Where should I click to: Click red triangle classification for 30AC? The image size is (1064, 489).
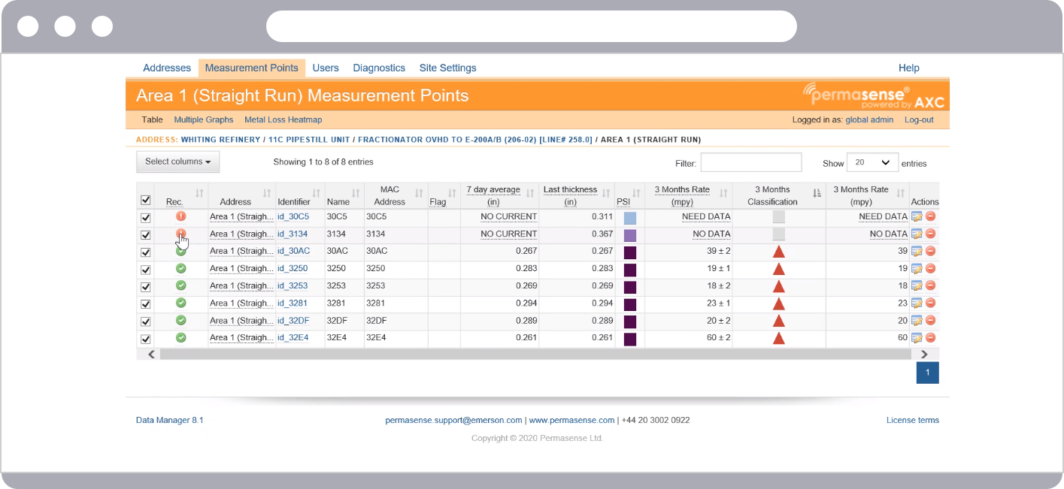(x=779, y=252)
